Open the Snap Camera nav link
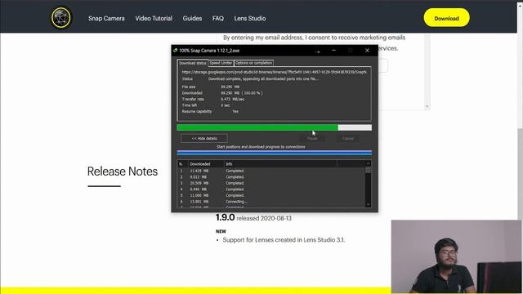Screen dimensions: 523x294 pyautogui.click(x=106, y=18)
